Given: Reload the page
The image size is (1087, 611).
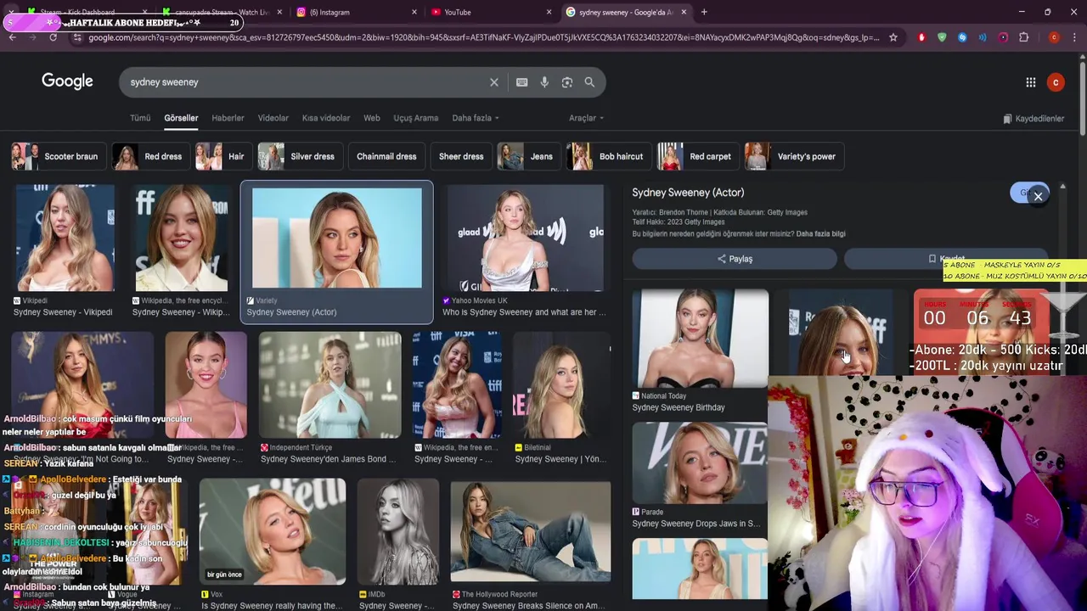Looking at the screenshot, I should tap(53, 37).
